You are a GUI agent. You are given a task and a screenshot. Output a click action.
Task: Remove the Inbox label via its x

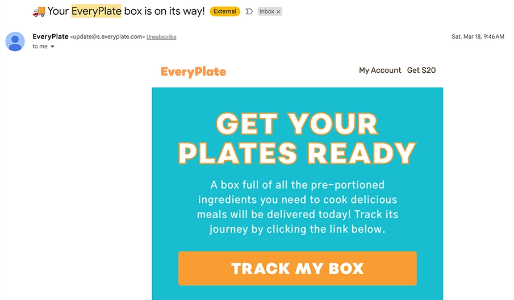tap(278, 12)
